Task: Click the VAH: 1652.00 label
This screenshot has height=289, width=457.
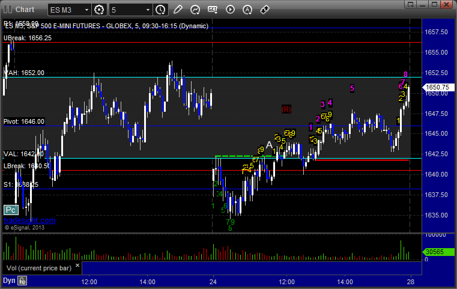Action: pyautogui.click(x=24, y=73)
